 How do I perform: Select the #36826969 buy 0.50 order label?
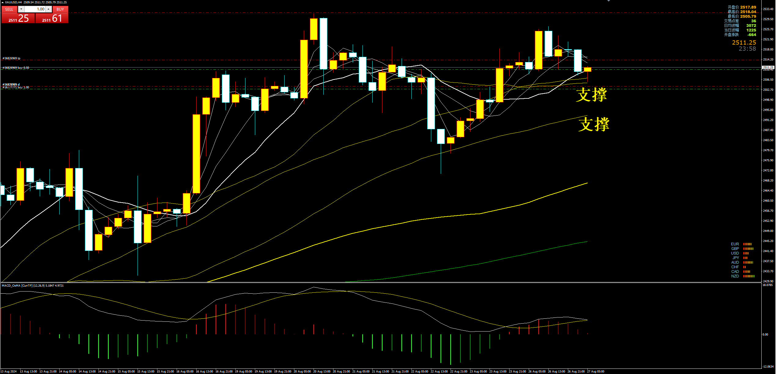(16, 68)
